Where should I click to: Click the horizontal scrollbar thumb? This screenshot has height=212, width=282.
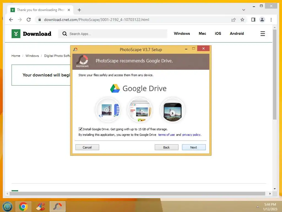(x=137, y=194)
